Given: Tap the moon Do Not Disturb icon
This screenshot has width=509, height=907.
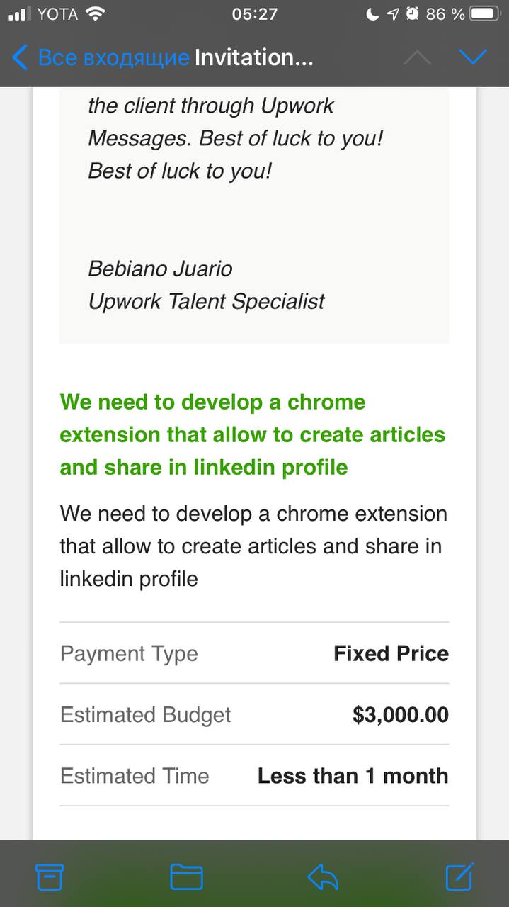Looking at the screenshot, I should click(372, 13).
